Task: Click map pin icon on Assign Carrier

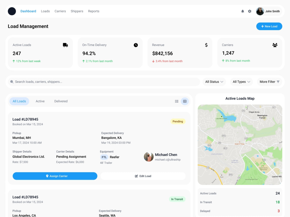Action: [47, 176]
